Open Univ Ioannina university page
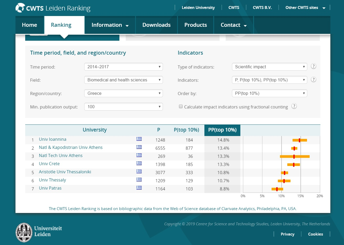 pos(52,139)
